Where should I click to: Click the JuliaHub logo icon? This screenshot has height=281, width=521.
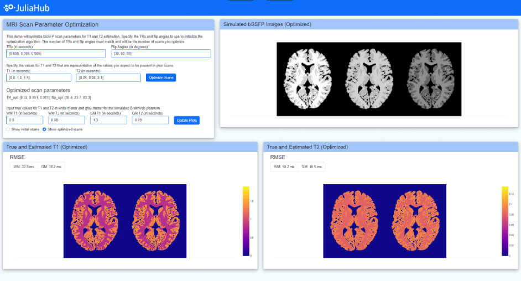(x=9, y=7)
